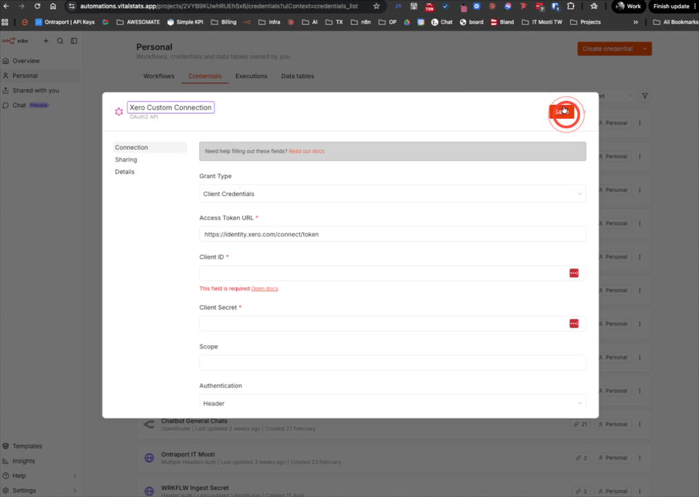
Task: Click the browser back arrow
Action: [x=6, y=6]
